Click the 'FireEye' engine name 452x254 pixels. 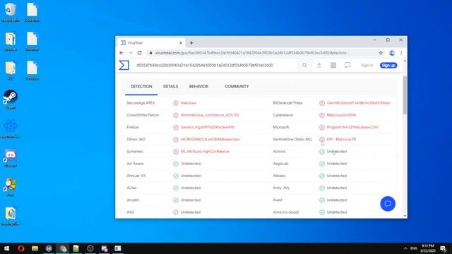tap(133, 127)
